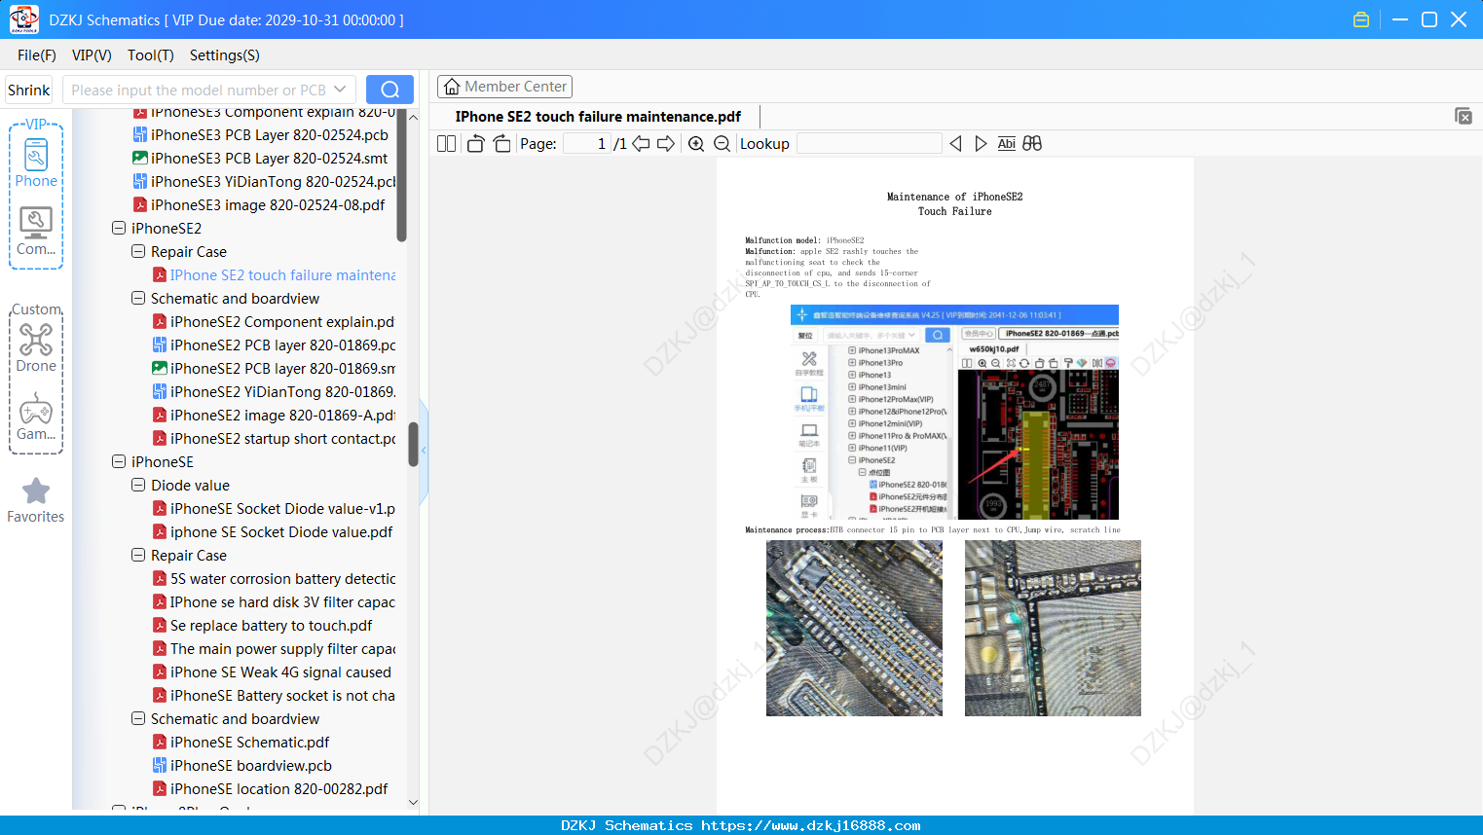The image size is (1483, 835).
Task: Open iPhone SE Weak 4G signal file
Action: pos(272,672)
